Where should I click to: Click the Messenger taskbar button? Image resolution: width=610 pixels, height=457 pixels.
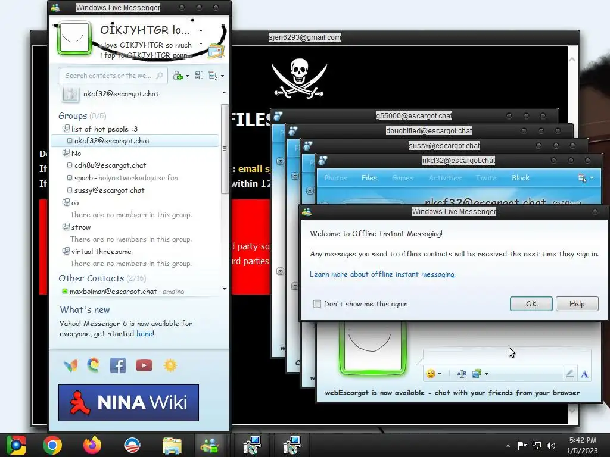point(210,446)
